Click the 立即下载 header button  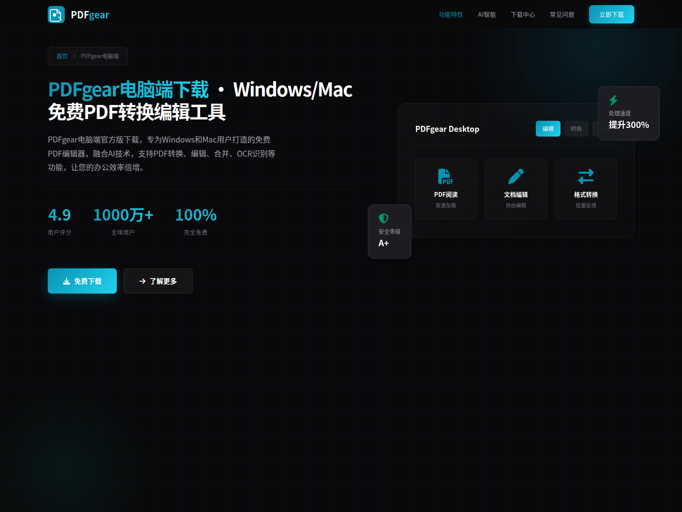pyautogui.click(x=612, y=15)
